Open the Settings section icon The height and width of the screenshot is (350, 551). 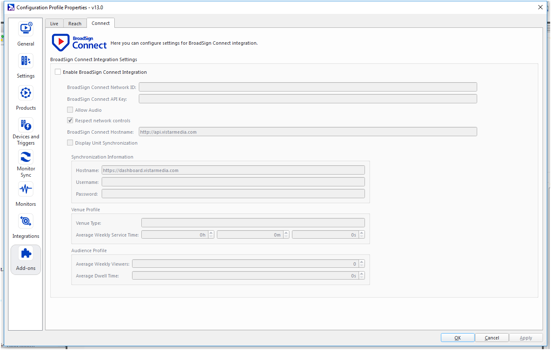tap(26, 61)
